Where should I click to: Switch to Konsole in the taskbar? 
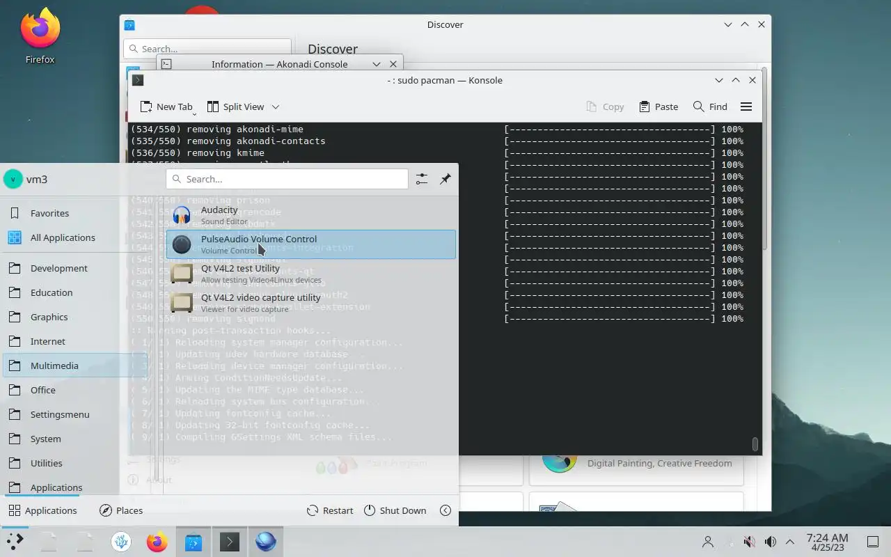(230, 542)
